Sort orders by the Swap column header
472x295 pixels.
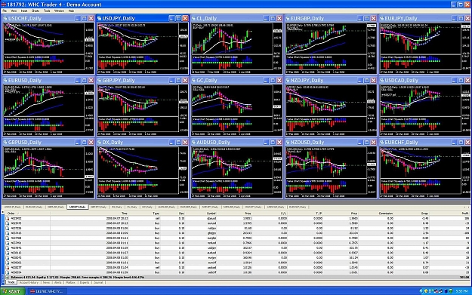(x=412, y=214)
